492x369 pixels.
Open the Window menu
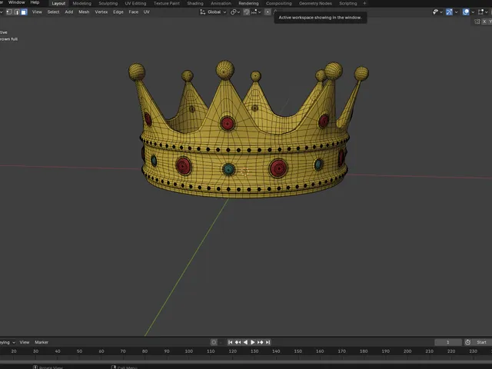17,2
